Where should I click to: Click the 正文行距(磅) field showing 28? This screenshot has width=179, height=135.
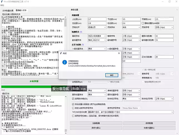point(164,57)
